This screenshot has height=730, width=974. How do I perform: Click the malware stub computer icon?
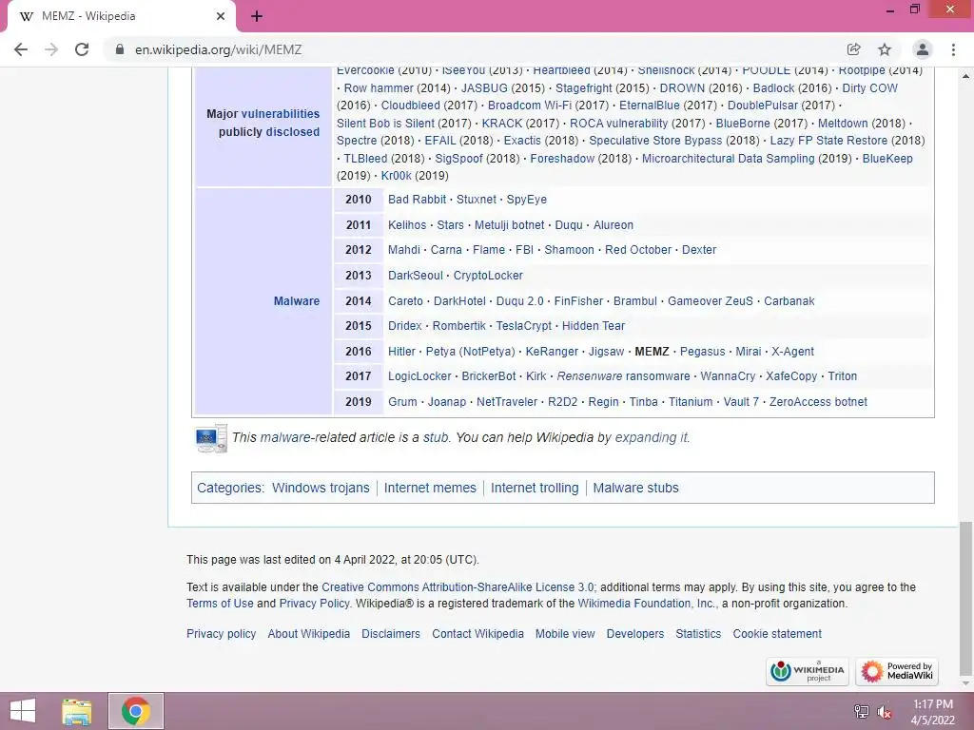210,438
